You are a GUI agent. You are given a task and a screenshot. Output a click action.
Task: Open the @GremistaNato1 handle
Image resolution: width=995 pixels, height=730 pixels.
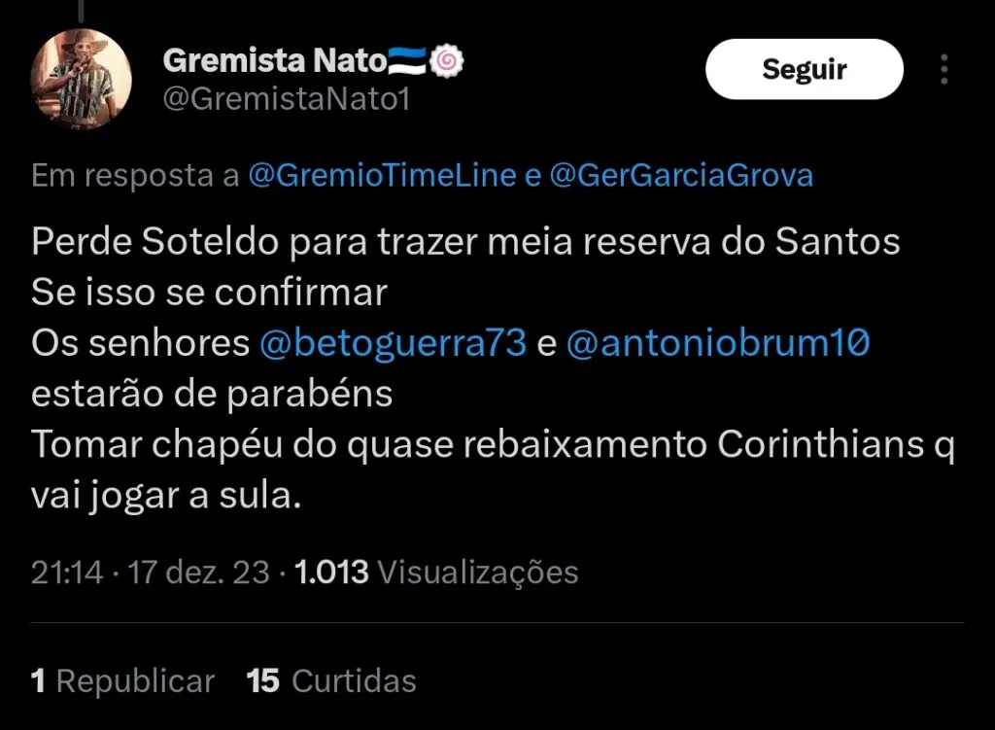point(286,99)
